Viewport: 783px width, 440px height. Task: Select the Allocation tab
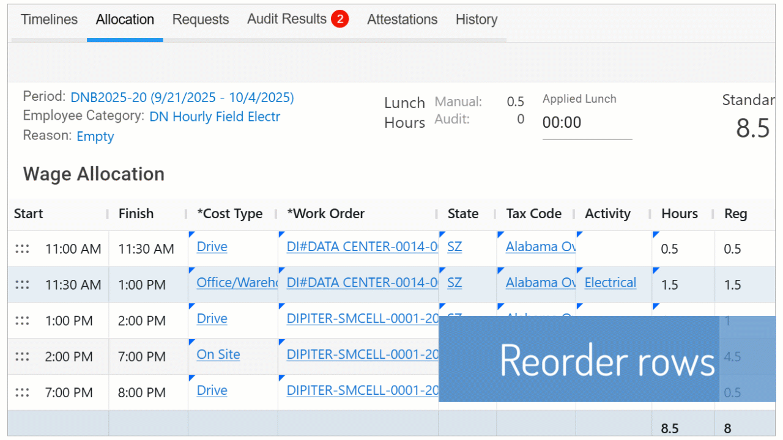click(125, 20)
